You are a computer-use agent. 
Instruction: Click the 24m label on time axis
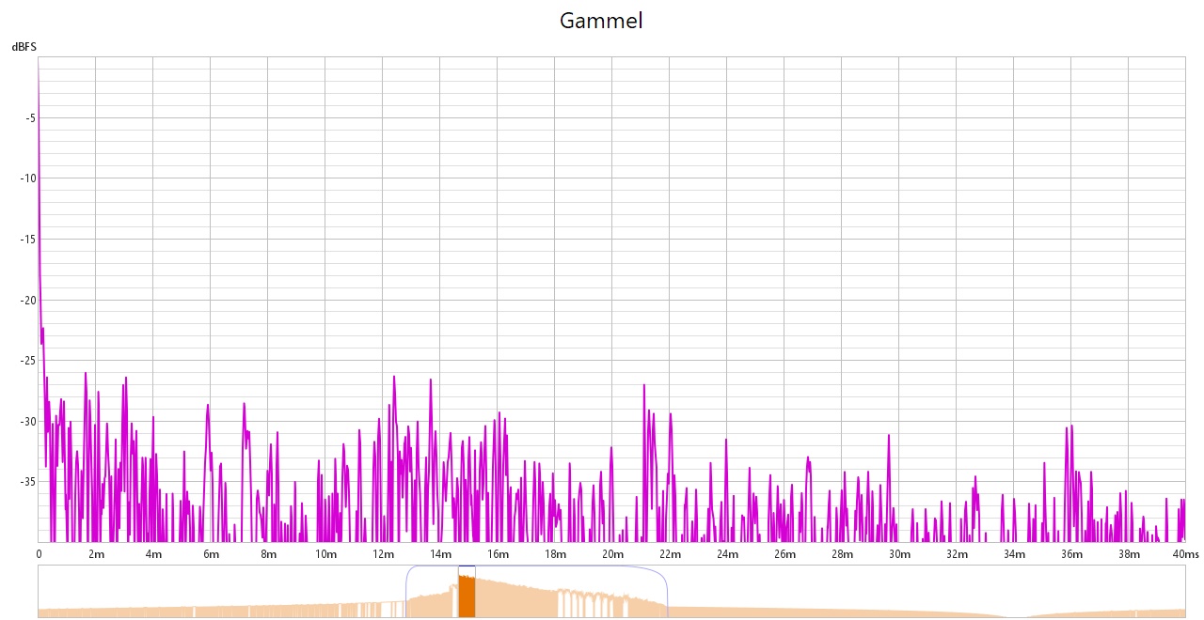pos(727,554)
